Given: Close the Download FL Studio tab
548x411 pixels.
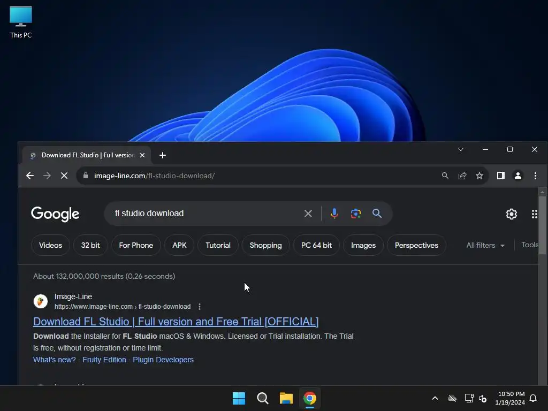Looking at the screenshot, I should point(142,155).
